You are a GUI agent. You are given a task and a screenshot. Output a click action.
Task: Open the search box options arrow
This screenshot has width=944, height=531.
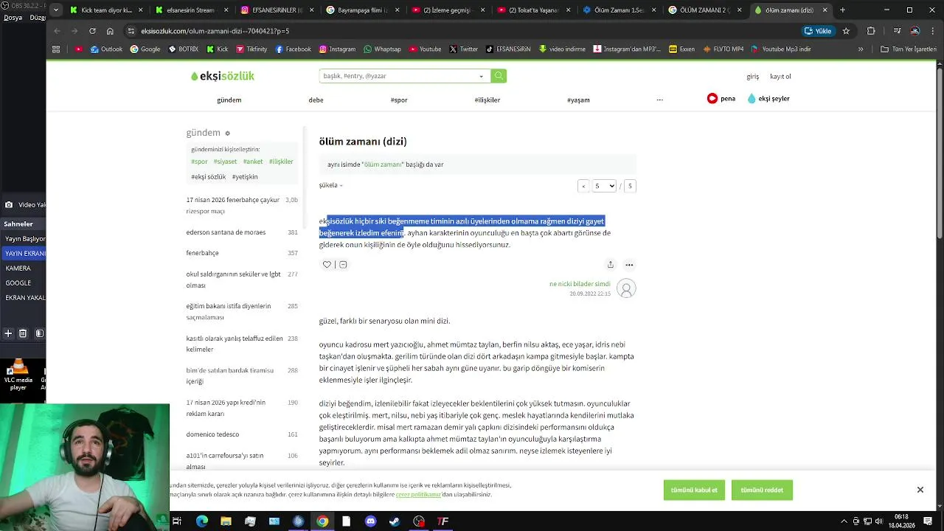tap(482, 76)
